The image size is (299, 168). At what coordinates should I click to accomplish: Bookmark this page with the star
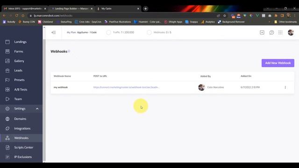pyautogui.click(x=225, y=15)
